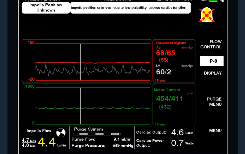Click the Motor Current 454/411 value
Image resolution: width=245 pixels, height=154 pixels.
coord(169,99)
